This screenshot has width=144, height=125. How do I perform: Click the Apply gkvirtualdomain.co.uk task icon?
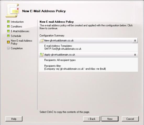pos(42,55)
